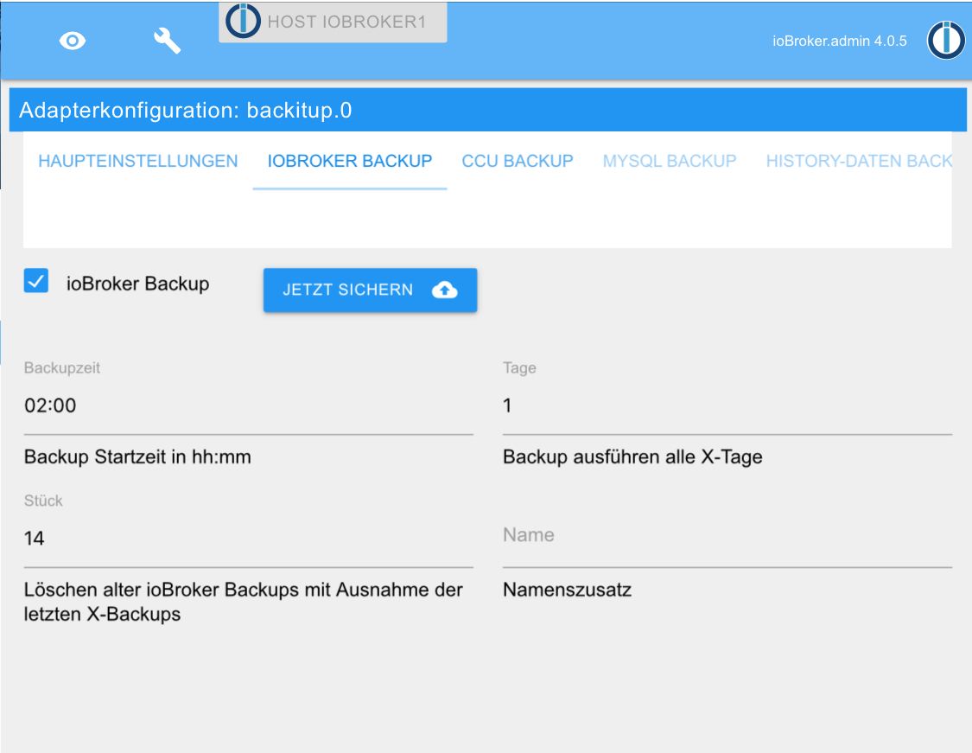Screen dimensions: 972x753
Task: Click the ioBroker logo in the top right corner
Action: point(946,41)
